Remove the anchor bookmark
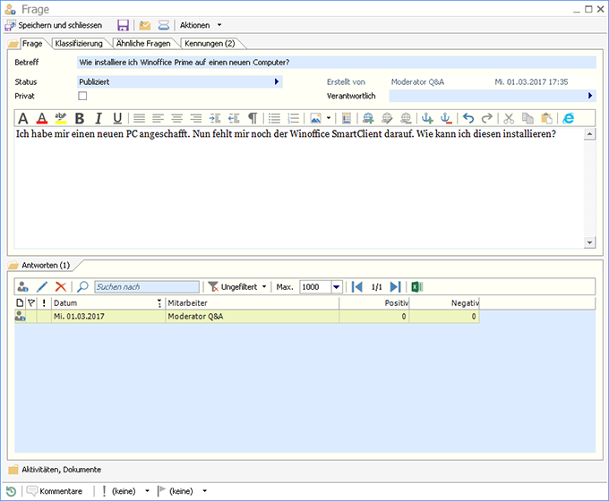Screen dimensions: 609x501 (x=446, y=118)
